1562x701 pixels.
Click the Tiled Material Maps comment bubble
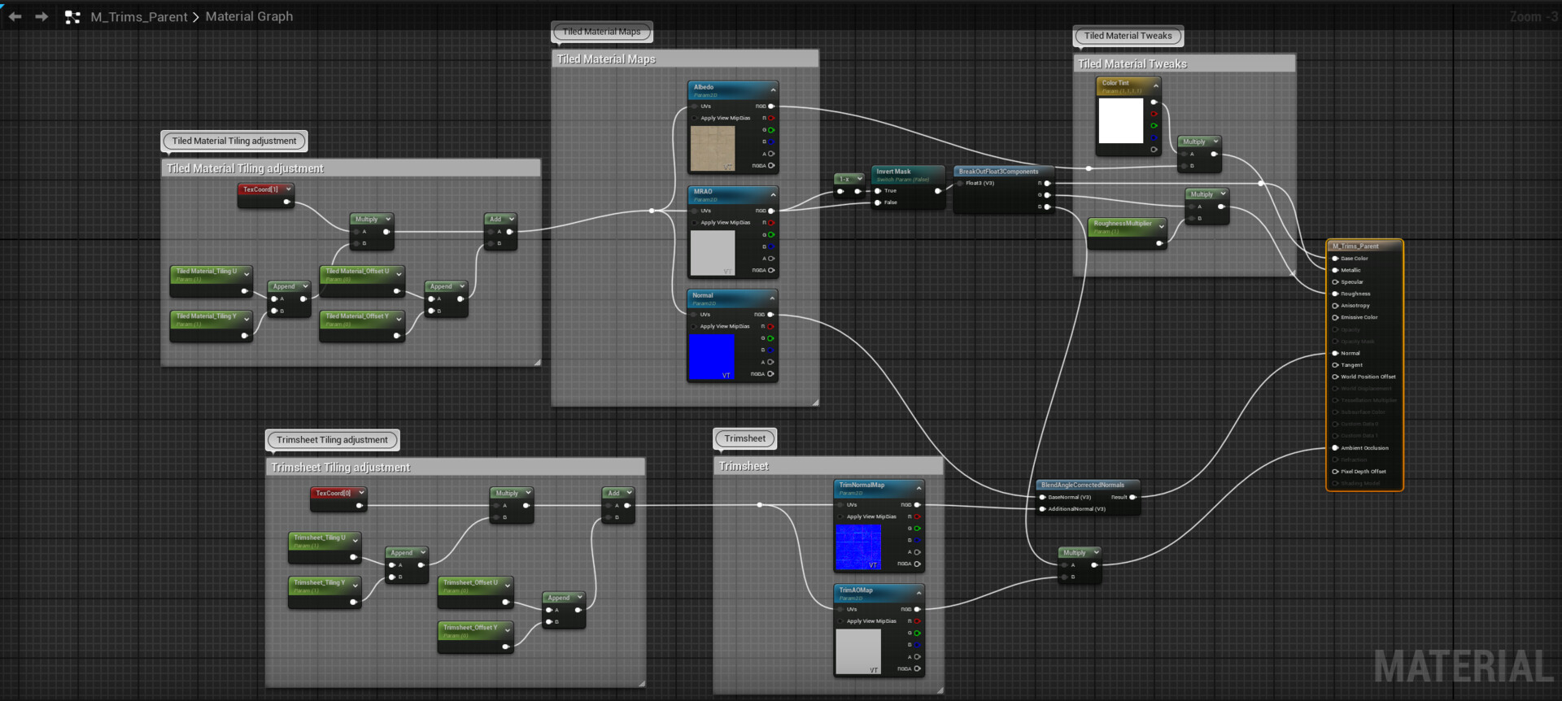602,32
